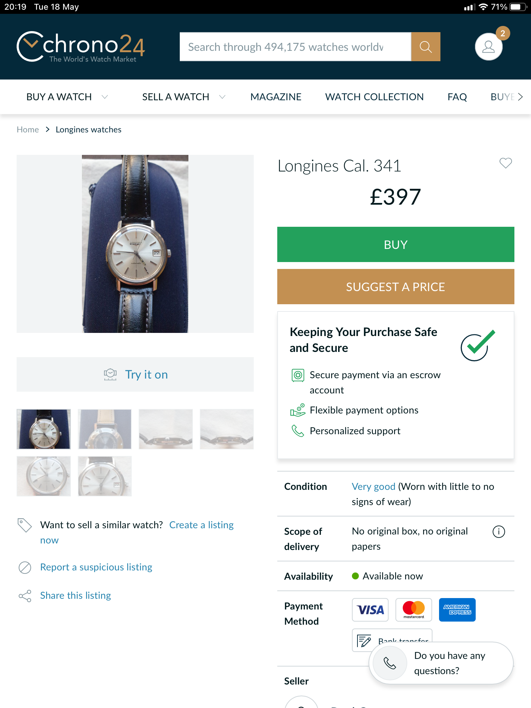Follow the Create a listing now link
Image resolution: width=531 pixels, height=708 pixels.
coord(201,525)
